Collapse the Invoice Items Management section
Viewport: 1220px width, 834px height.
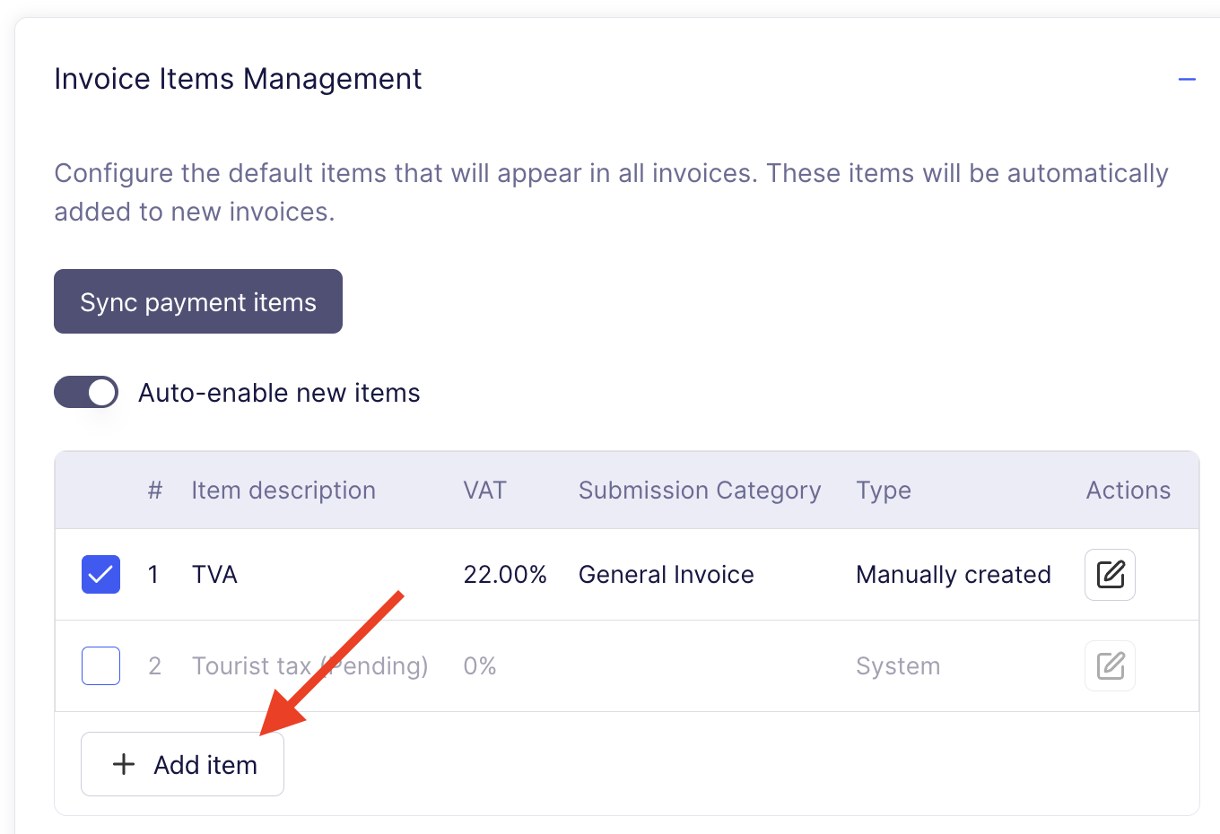pos(1187,79)
